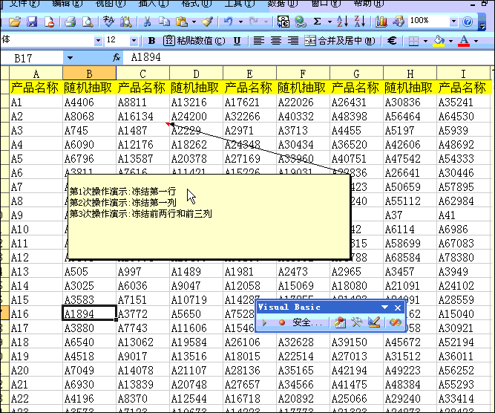Open the font size dropdown
Screen dimensions: 495x413
134,40
